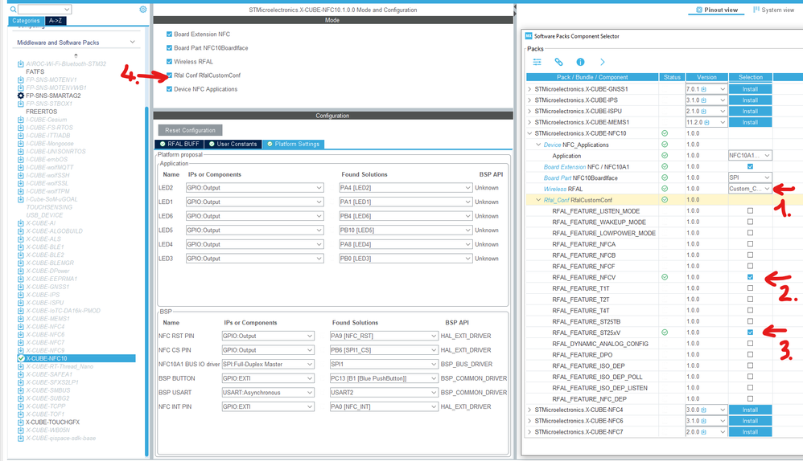
Task: Click download icon beside I-CUBE-Cesium
Action: pos(20,120)
